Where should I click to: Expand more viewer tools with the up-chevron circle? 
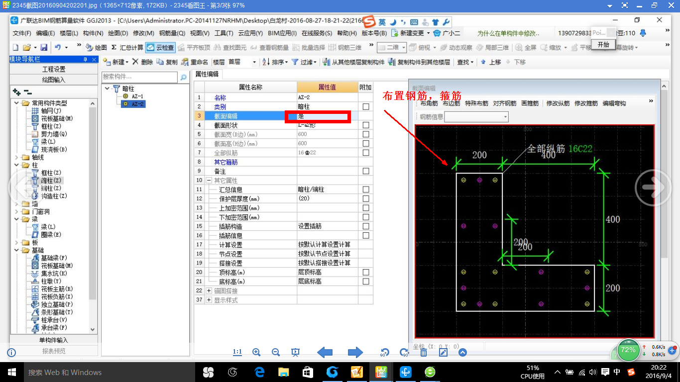462,352
